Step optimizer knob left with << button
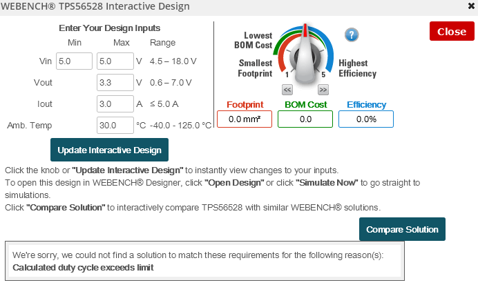This screenshot has width=478, height=285. click(287, 90)
